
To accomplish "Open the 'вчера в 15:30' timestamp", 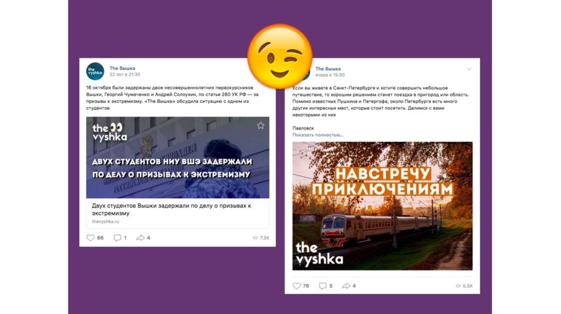I will tap(330, 75).
